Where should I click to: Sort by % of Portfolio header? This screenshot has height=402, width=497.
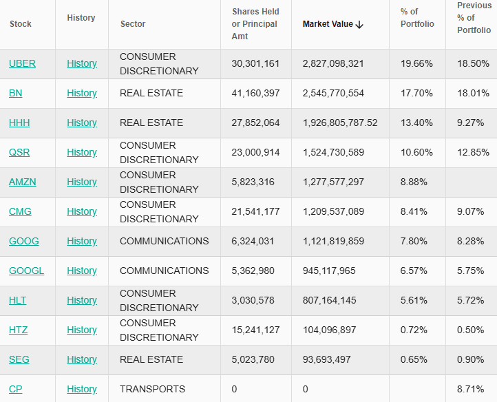[x=417, y=18]
